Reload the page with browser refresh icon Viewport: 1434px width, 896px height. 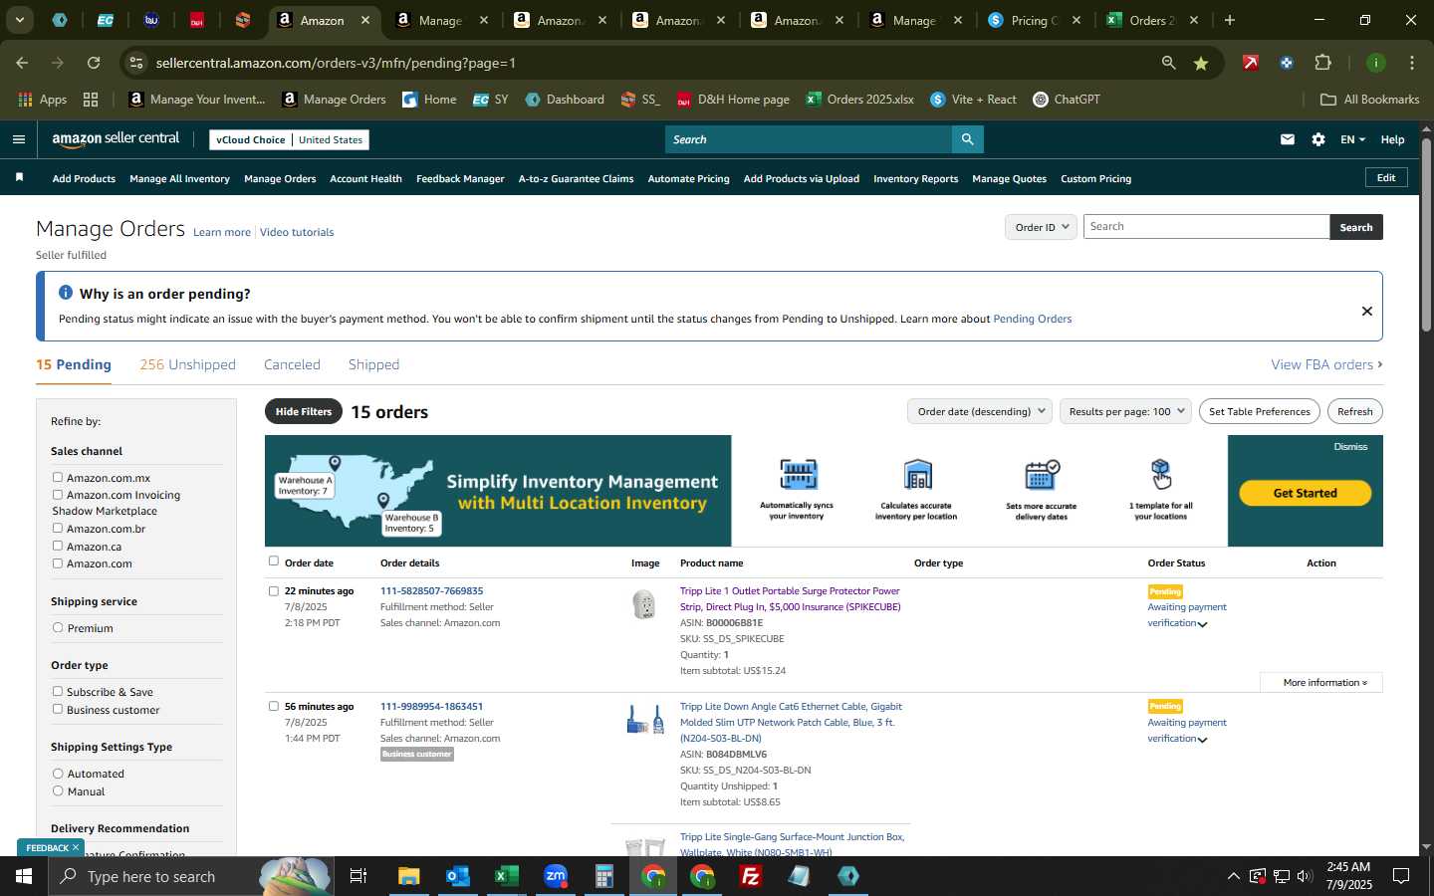pos(94,63)
